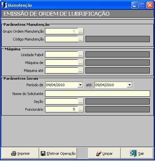Screen dimensions: 155x161
Task: Click the printer icon on Imprimir
Action: 14,153
